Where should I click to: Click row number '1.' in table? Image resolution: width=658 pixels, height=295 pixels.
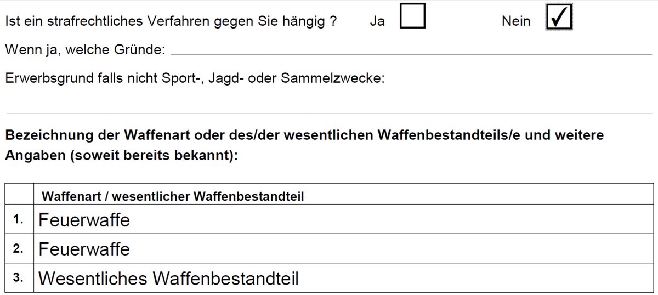(19, 219)
